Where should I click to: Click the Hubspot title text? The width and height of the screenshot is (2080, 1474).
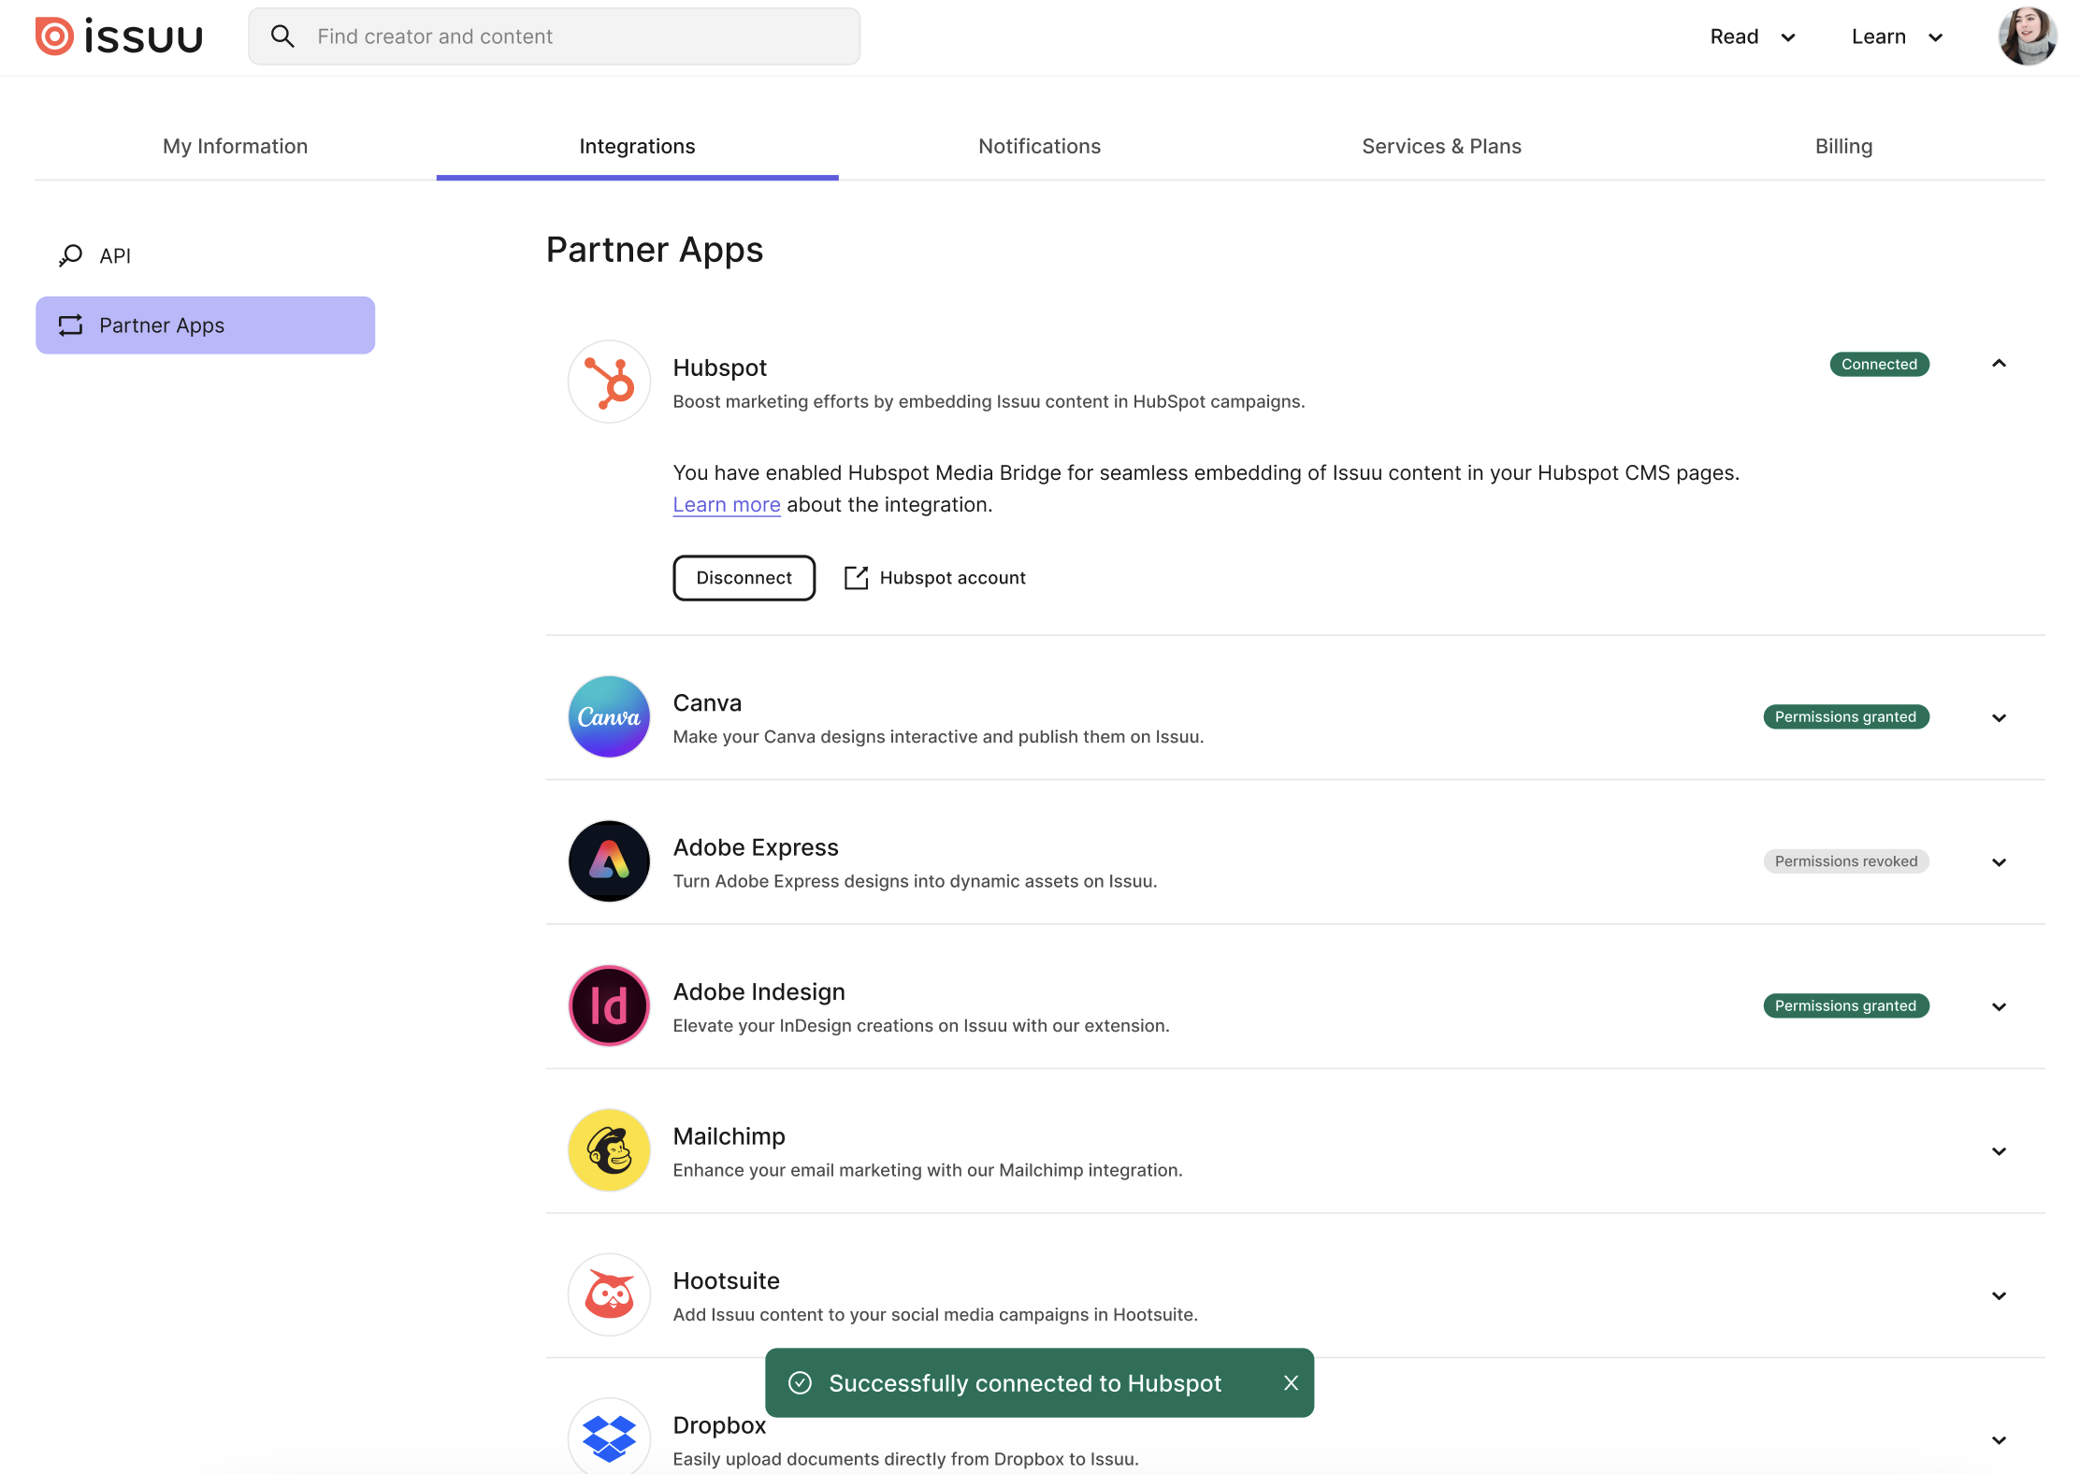[x=719, y=368]
